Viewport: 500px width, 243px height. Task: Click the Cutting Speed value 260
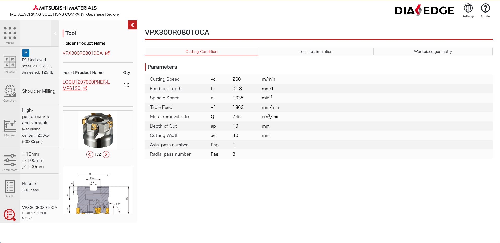(x=237, y=79)
